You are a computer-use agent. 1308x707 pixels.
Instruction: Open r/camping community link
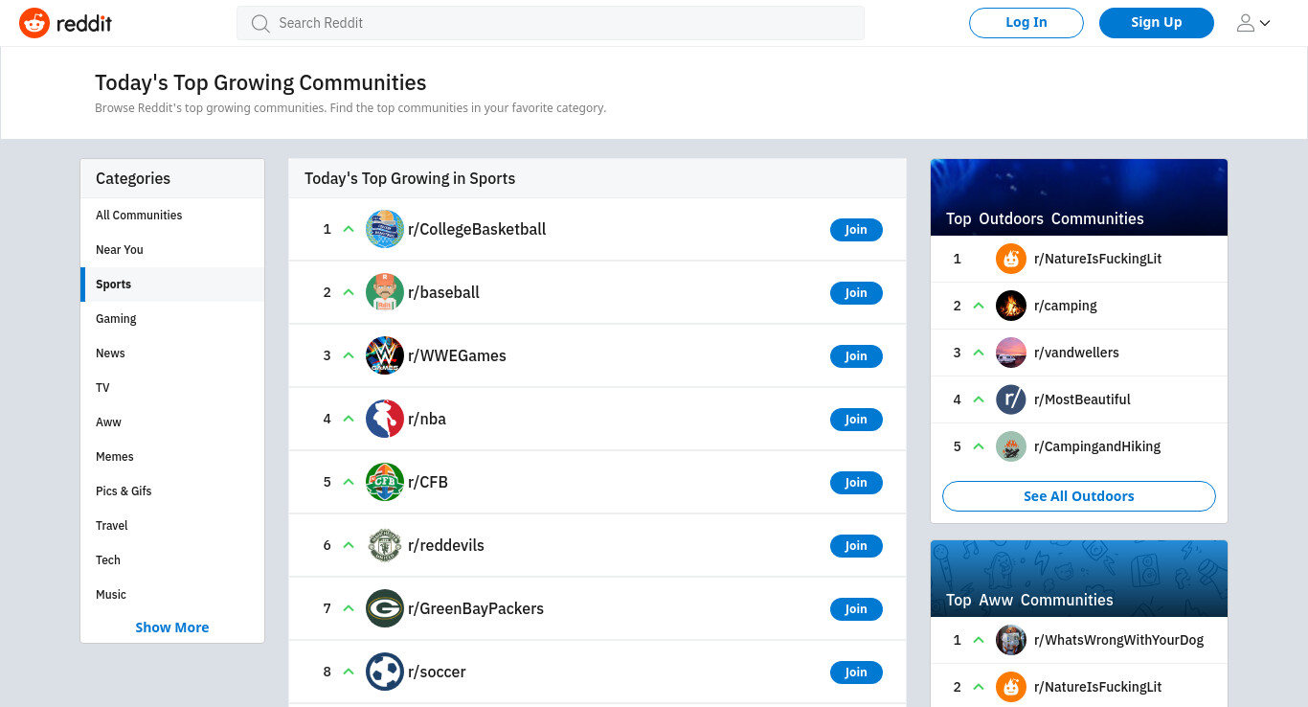coord(1066,306)
